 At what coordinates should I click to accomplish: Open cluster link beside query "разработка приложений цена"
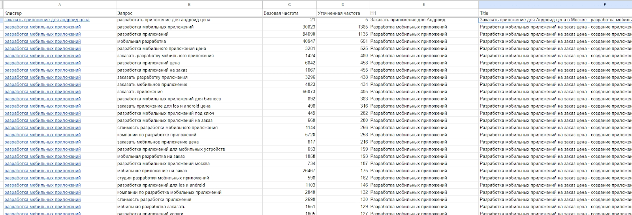click(42, 63)
